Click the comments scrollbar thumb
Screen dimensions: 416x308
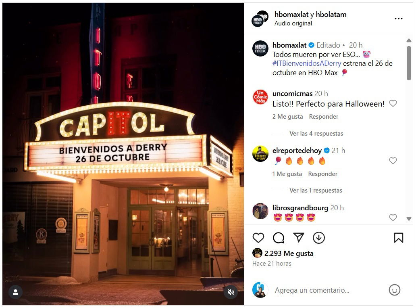[409, 63]
